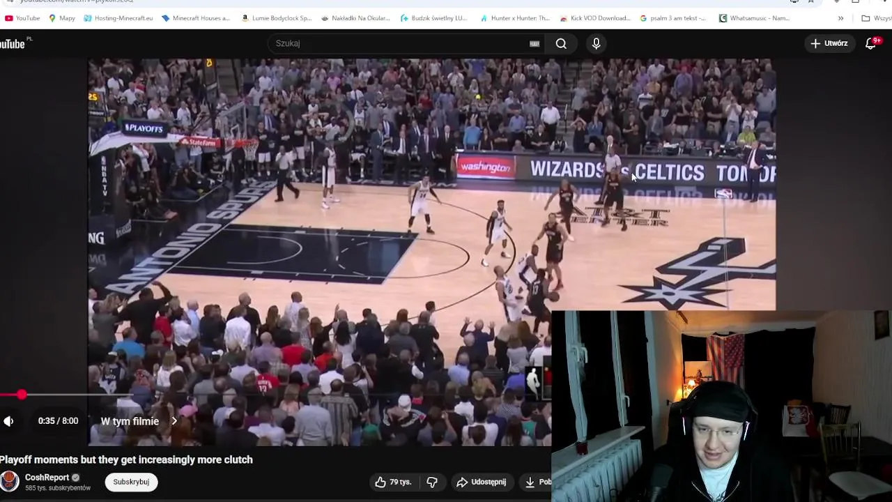
Task: Open the YouTube bookmark
Action: [22, 18]
